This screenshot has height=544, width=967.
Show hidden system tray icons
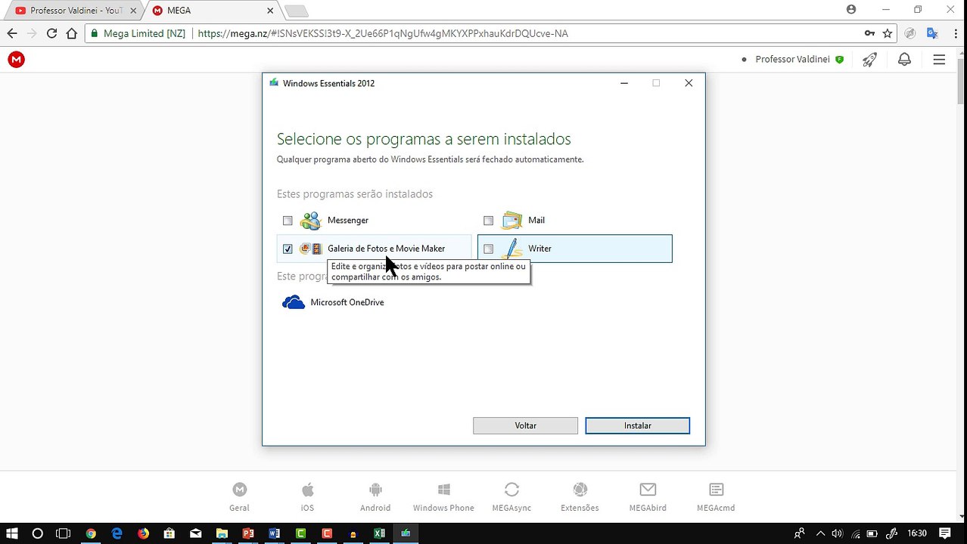click(820, 533)
